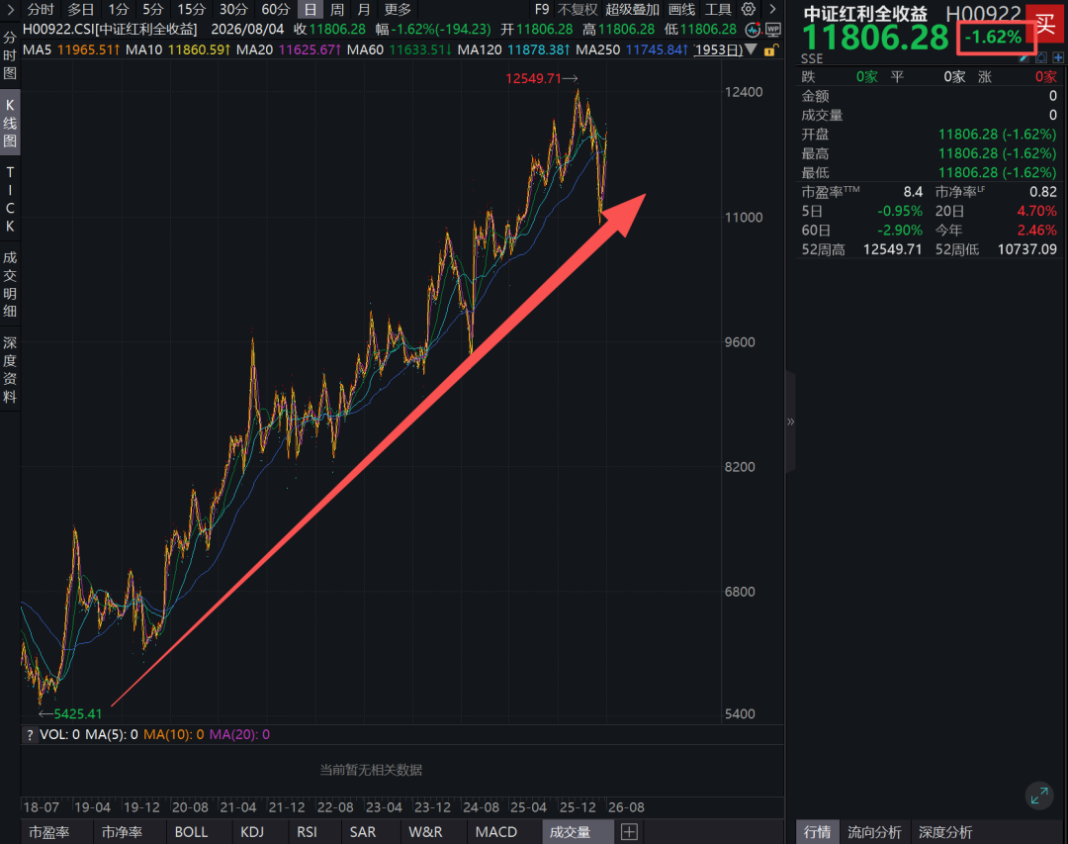Switch chart to weekly 周 period
This screenshot has width=1068, height=844.
coord(337,10)
